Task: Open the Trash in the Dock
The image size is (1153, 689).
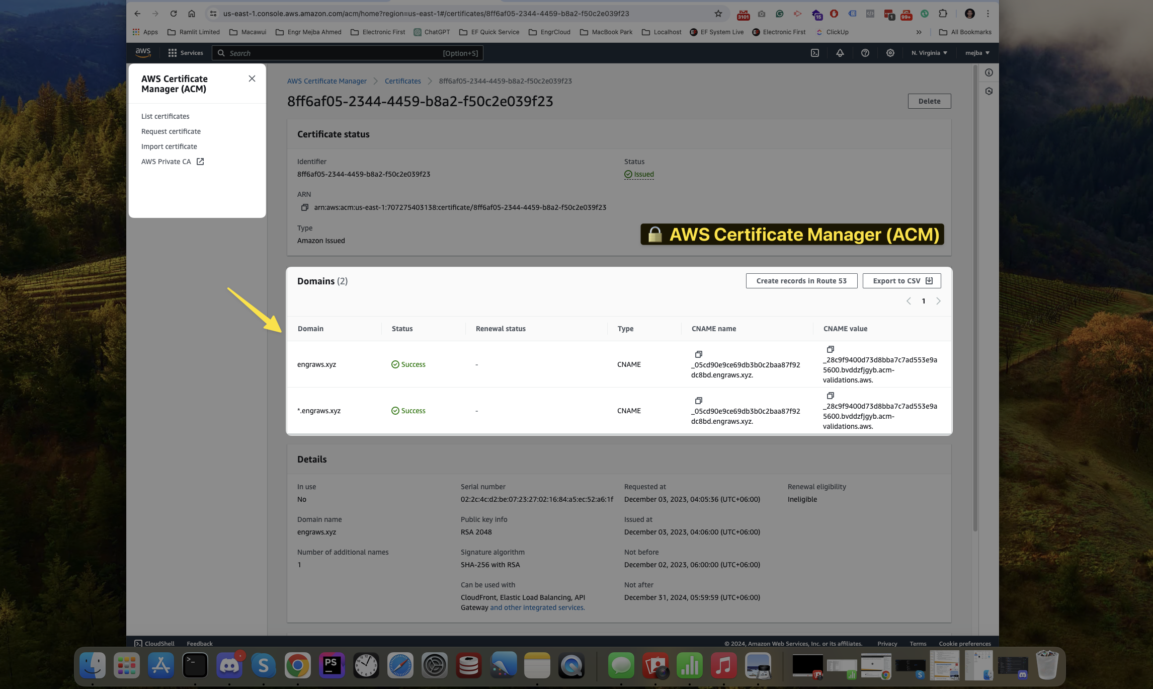Action: (1048, 665)
